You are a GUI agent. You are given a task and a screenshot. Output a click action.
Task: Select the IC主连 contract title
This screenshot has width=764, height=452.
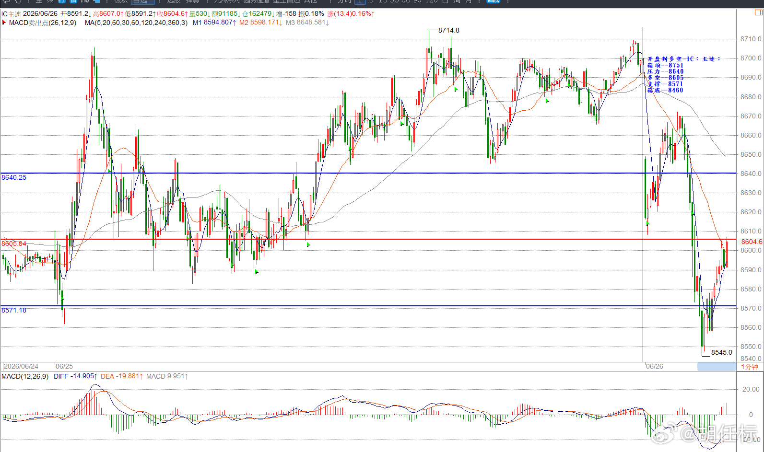[11, 14]
